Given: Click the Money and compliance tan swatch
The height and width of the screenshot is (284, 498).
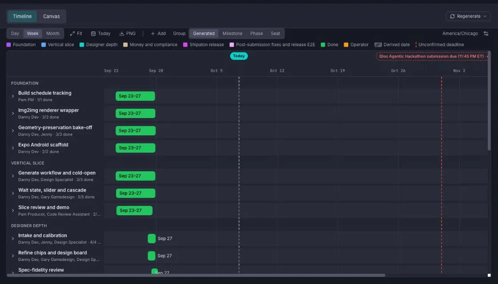Looking at the screenshot, I should click(x=125, y=45).
